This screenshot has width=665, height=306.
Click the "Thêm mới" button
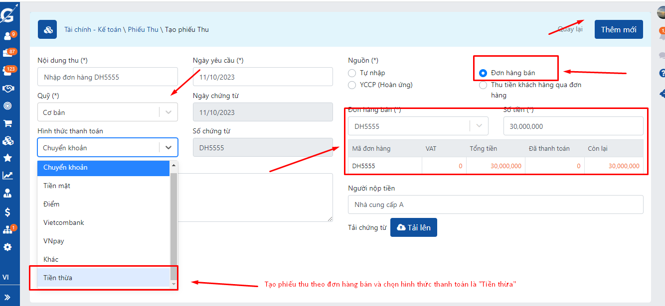coord(618,29)
